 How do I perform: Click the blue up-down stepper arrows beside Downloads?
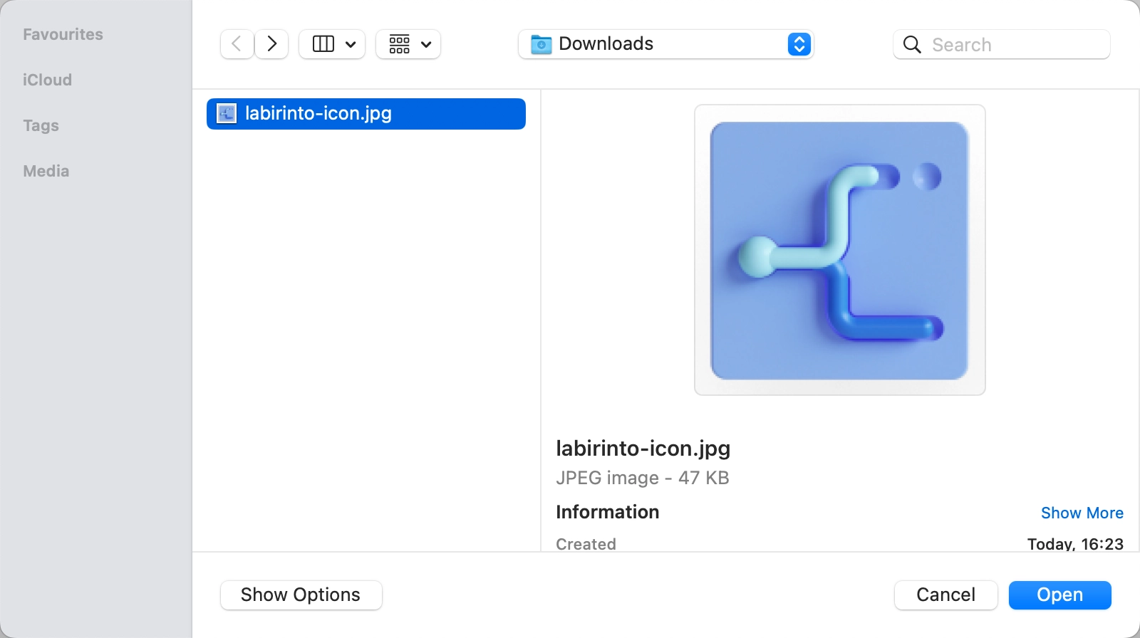point(799,44)
